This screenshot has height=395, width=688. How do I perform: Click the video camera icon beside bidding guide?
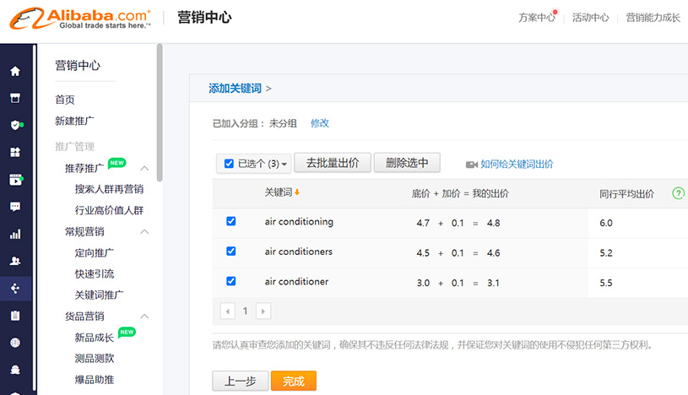pyautogui.click(x=472, y=165)
